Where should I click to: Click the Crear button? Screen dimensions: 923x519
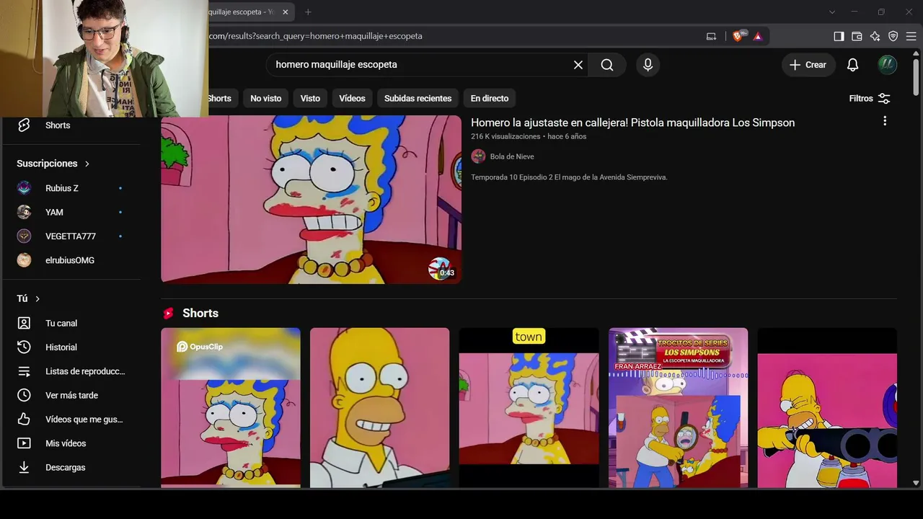click(808, 65)
